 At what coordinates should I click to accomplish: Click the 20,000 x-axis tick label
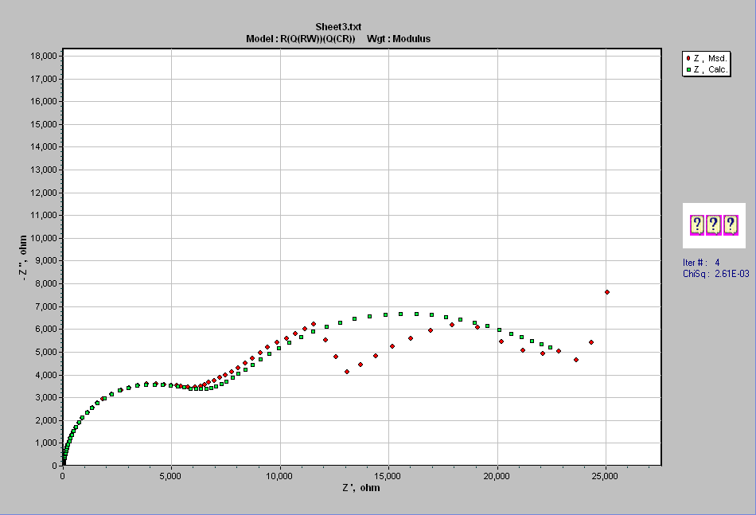coord(496,477)
